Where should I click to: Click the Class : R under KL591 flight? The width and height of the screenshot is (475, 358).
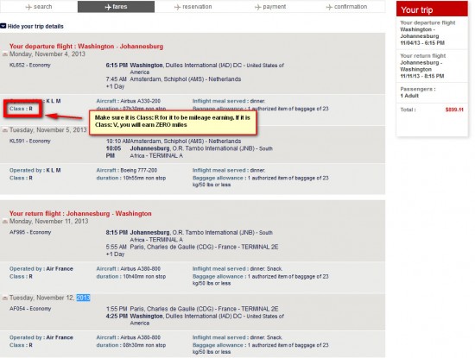pyautogui.click(x=21, y=178)
